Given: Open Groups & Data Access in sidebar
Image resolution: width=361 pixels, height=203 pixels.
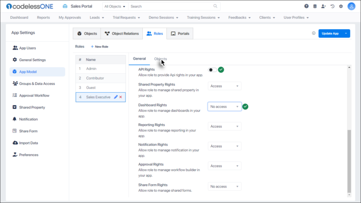Looking at the screenshot, I should [37, 84].
